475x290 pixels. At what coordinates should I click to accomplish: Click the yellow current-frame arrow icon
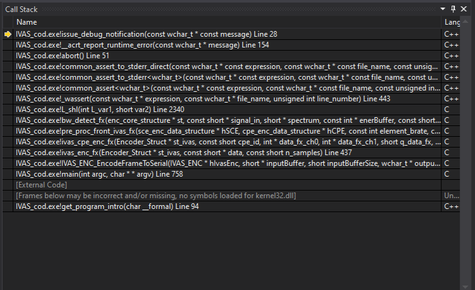[x=8, y=34]
